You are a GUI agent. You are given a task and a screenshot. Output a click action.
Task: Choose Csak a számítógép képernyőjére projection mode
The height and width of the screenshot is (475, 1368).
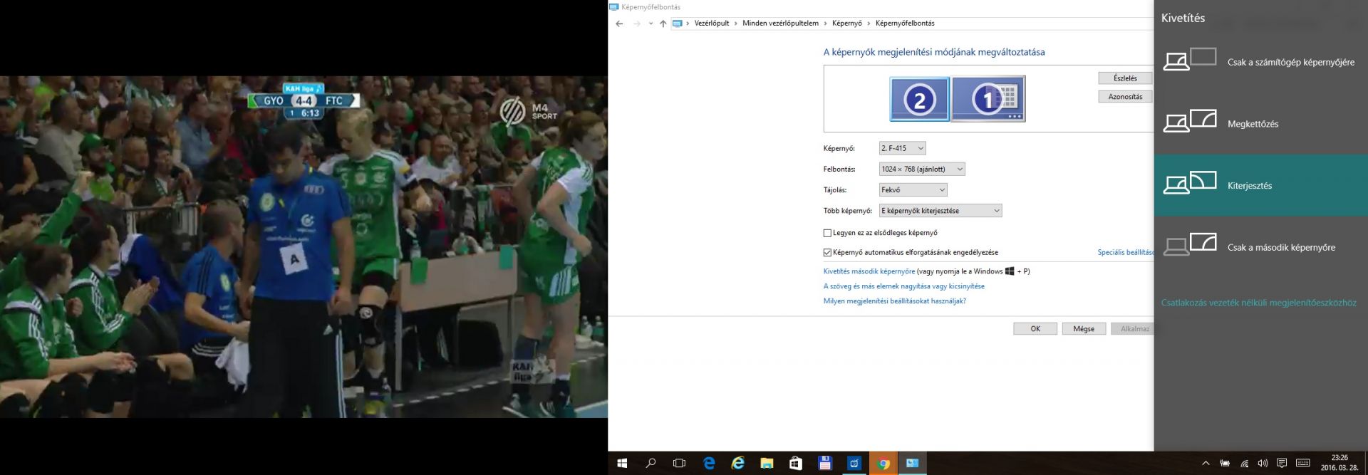tap(1260, 62)
